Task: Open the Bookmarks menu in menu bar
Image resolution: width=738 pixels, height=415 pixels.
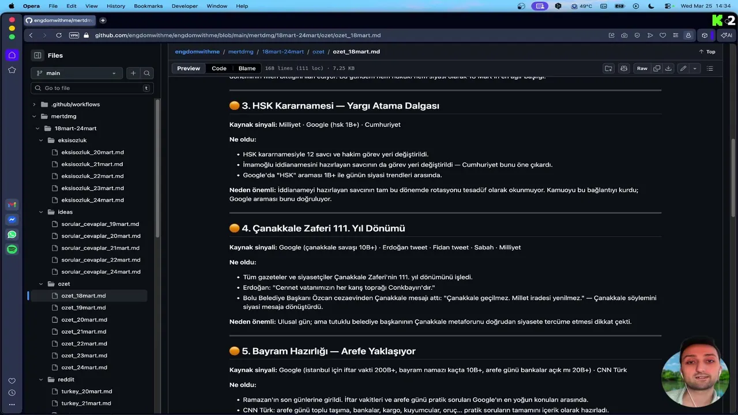Action: point(148,6)
